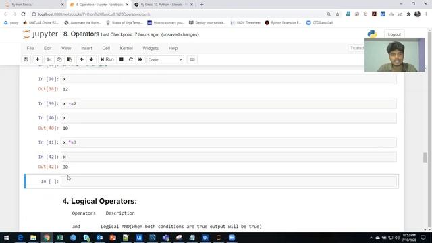This screenshot has width=432, height=243.
Task: Restart kernel and rerun all cells icon
Action: coord(140,59)
